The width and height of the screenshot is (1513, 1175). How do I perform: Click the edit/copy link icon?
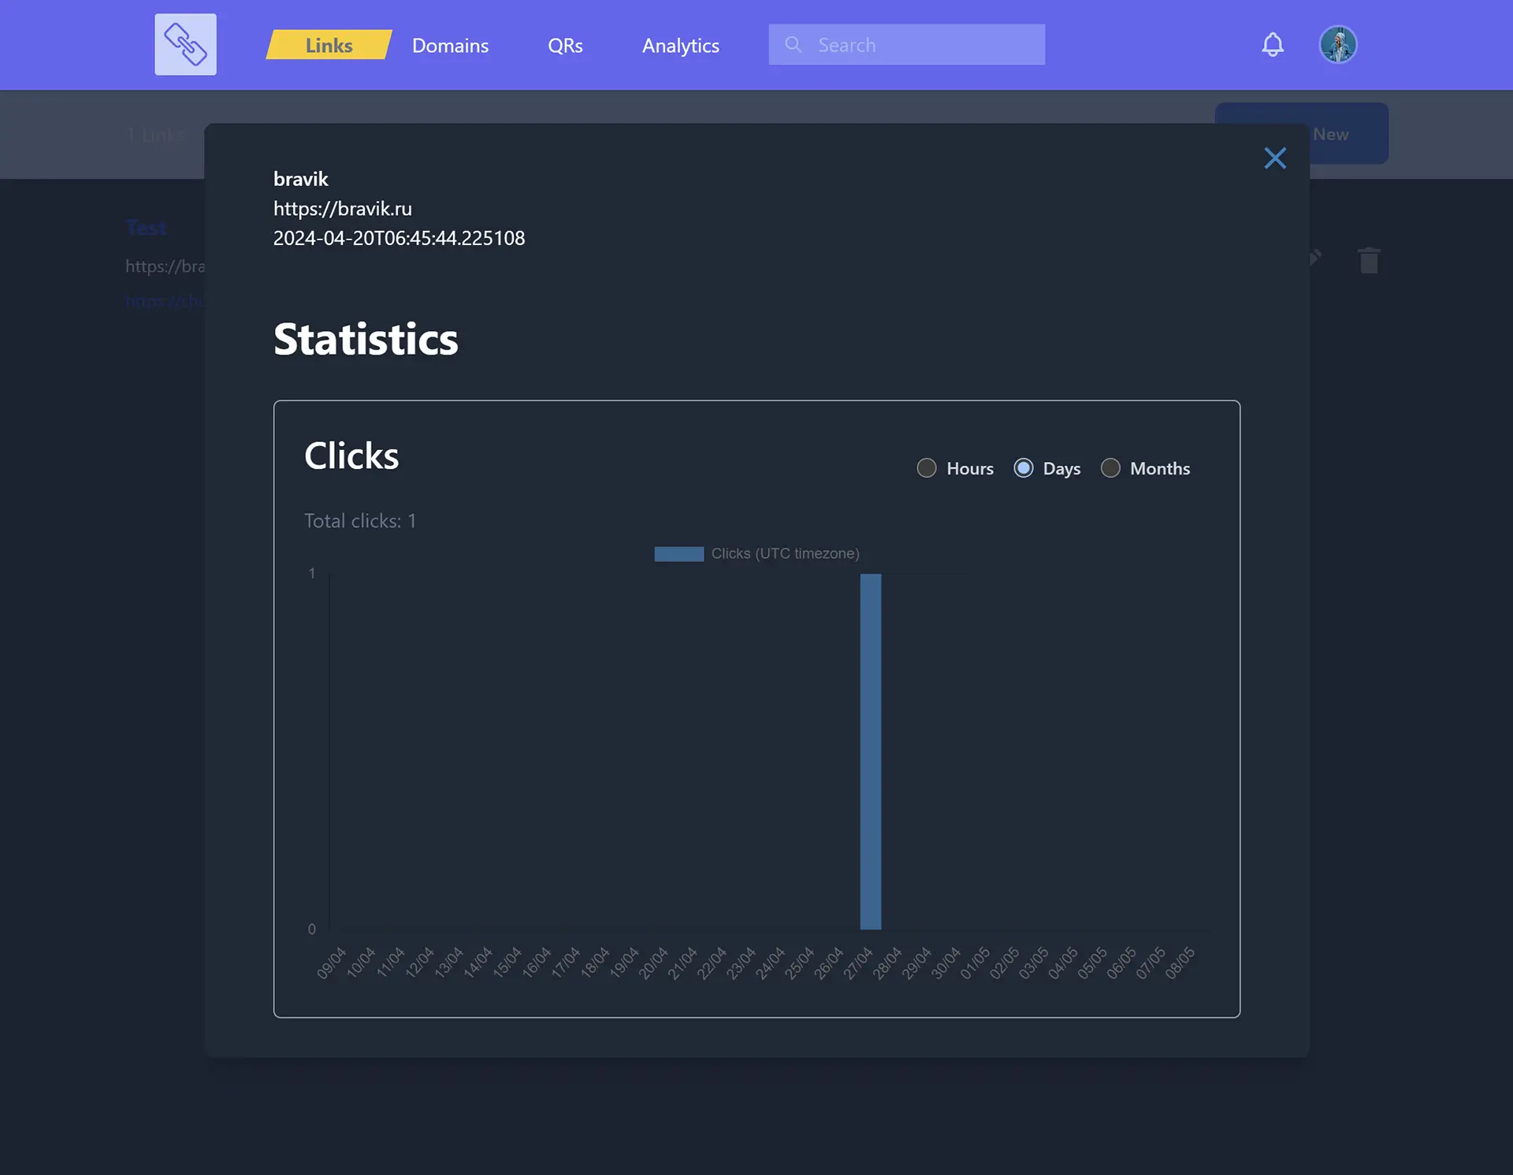[x=1311, y=258]
